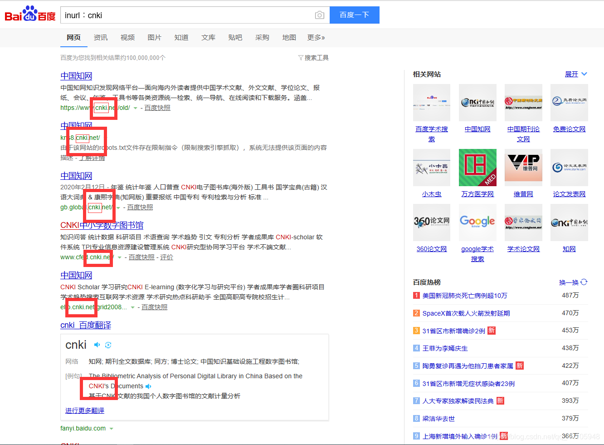Open Google Scholar thumbnail
The height and width of the screenshot is (445, 604).
coord(477,222)
